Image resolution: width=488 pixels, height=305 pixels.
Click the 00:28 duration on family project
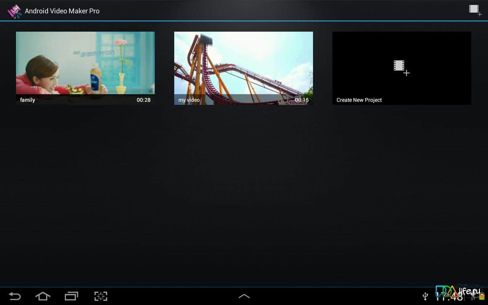pyautogui.click(x=144, y=100)
